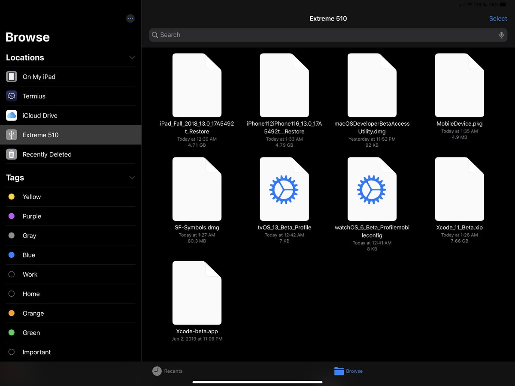Click the Xcode_11_Beta.xip file name
Viewport: 515px width, 386px height.
point(459,227)
